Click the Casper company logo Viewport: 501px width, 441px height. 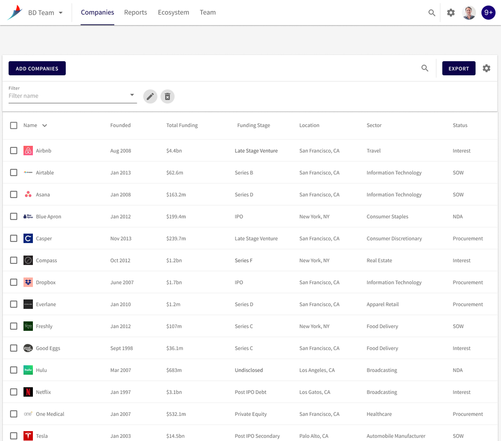click(x=28, y=238)
